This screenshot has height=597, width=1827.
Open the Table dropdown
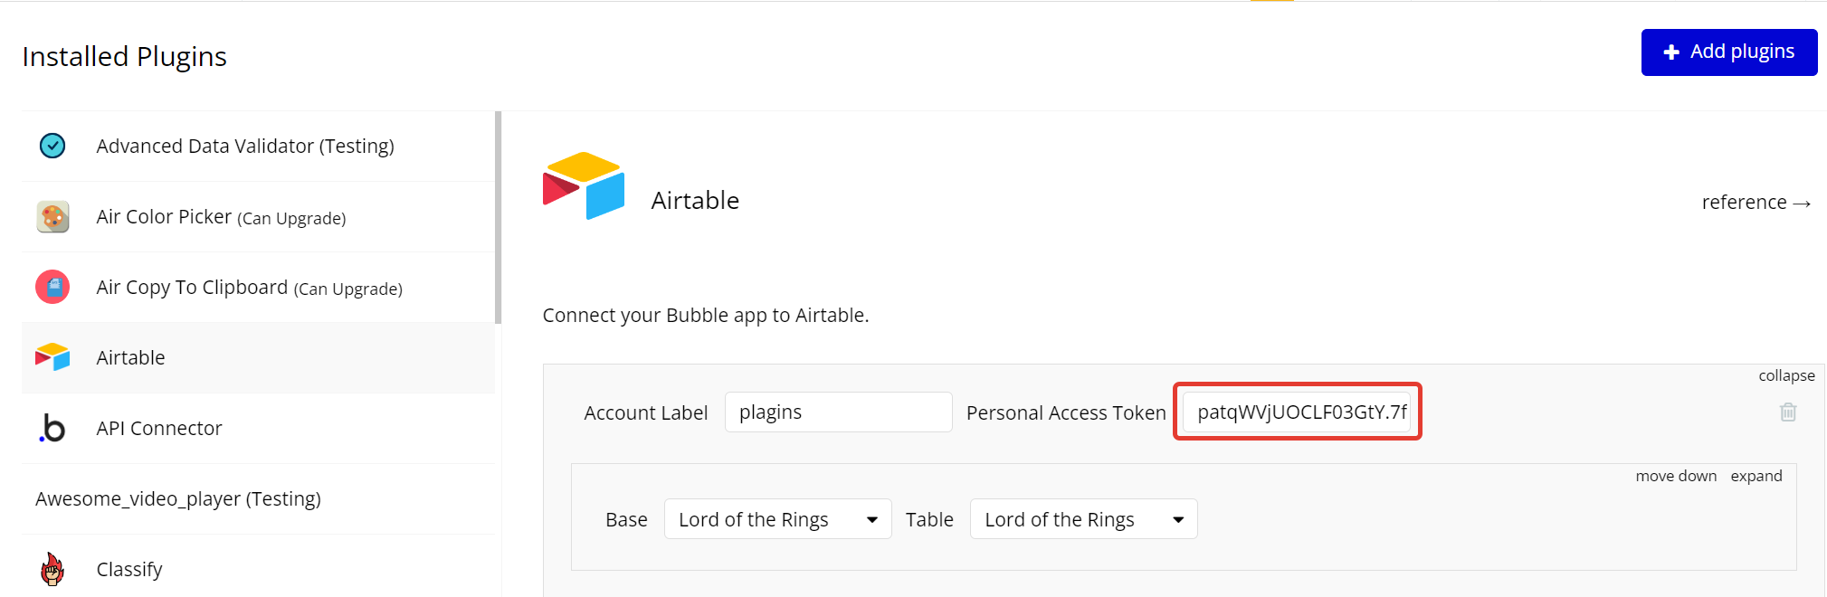pyautogui.click(x=1083, y=519)
